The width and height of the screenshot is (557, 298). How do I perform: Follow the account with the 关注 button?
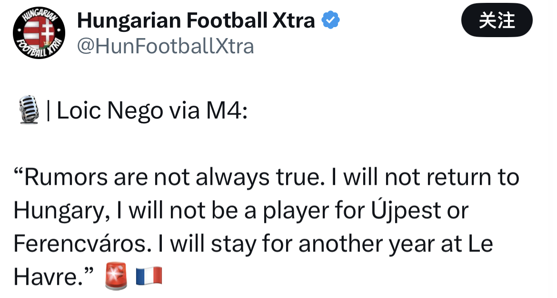pyautogui.click(x=497, y=20)
